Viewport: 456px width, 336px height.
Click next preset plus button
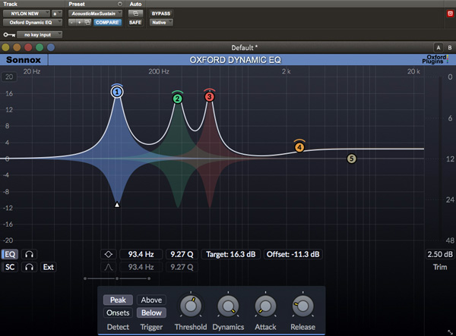pos(79,22)
